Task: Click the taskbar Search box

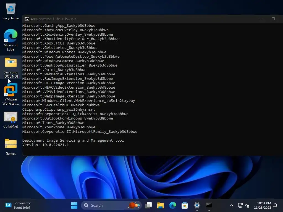Action: (x=111, y=205)
